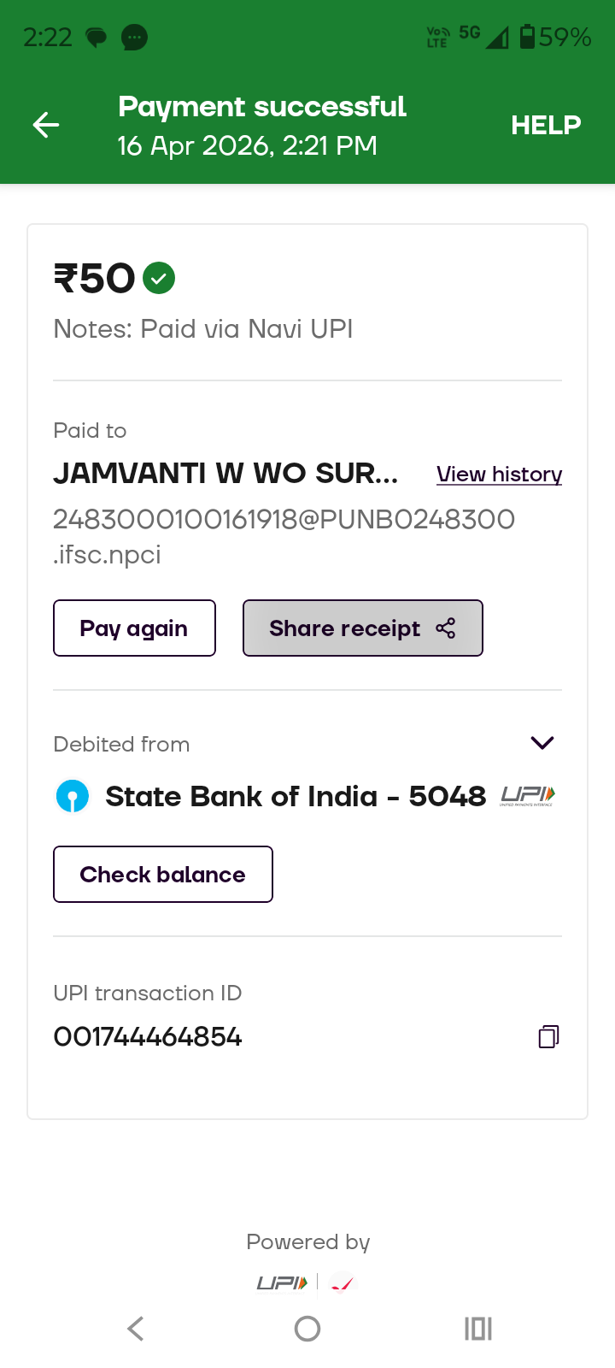Tap the State Bank of India logo
The height and width of the screenshot is (1368, 615).
click(73, 796)
